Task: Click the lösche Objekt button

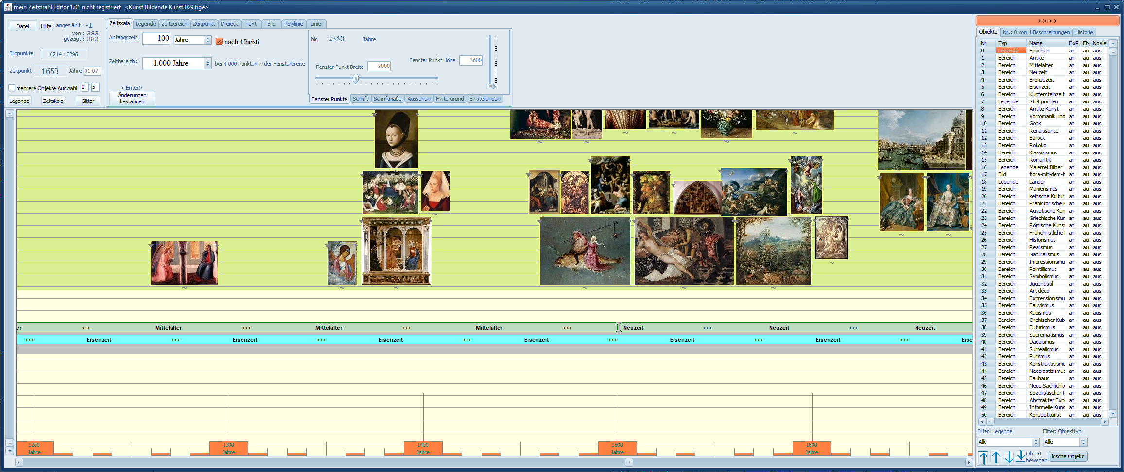Action: point(1068,456)
